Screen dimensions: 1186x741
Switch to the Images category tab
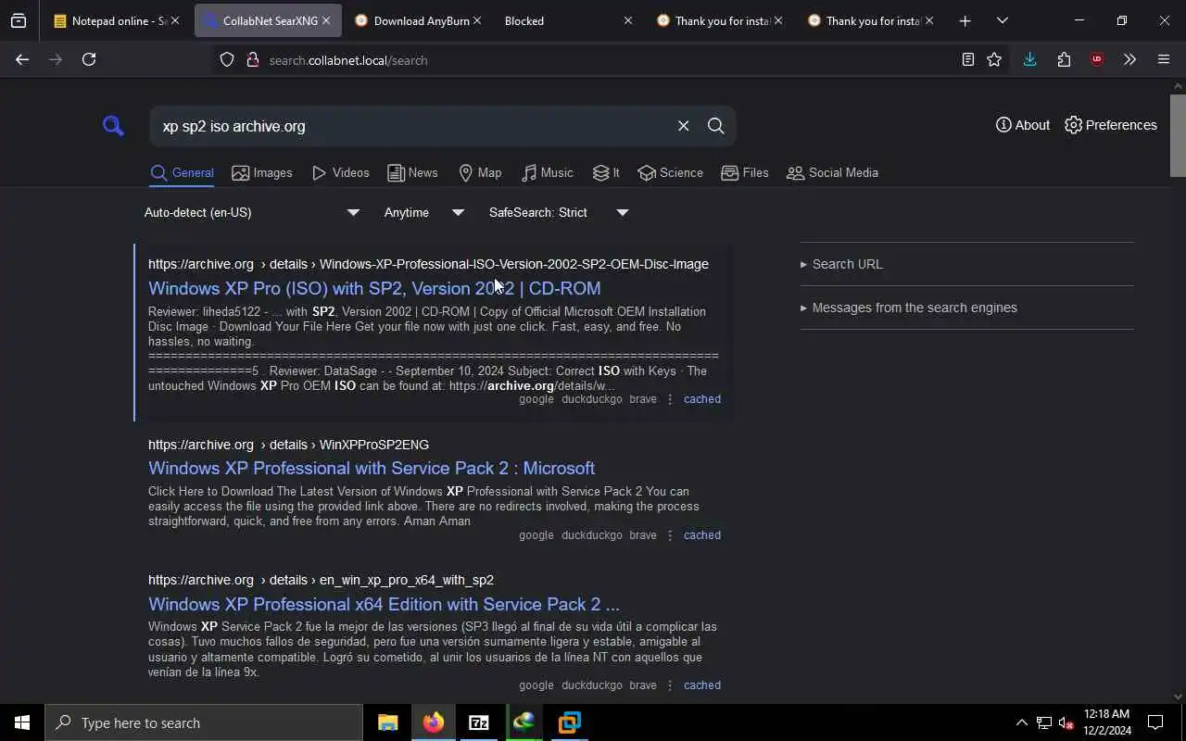pos(262,172)
